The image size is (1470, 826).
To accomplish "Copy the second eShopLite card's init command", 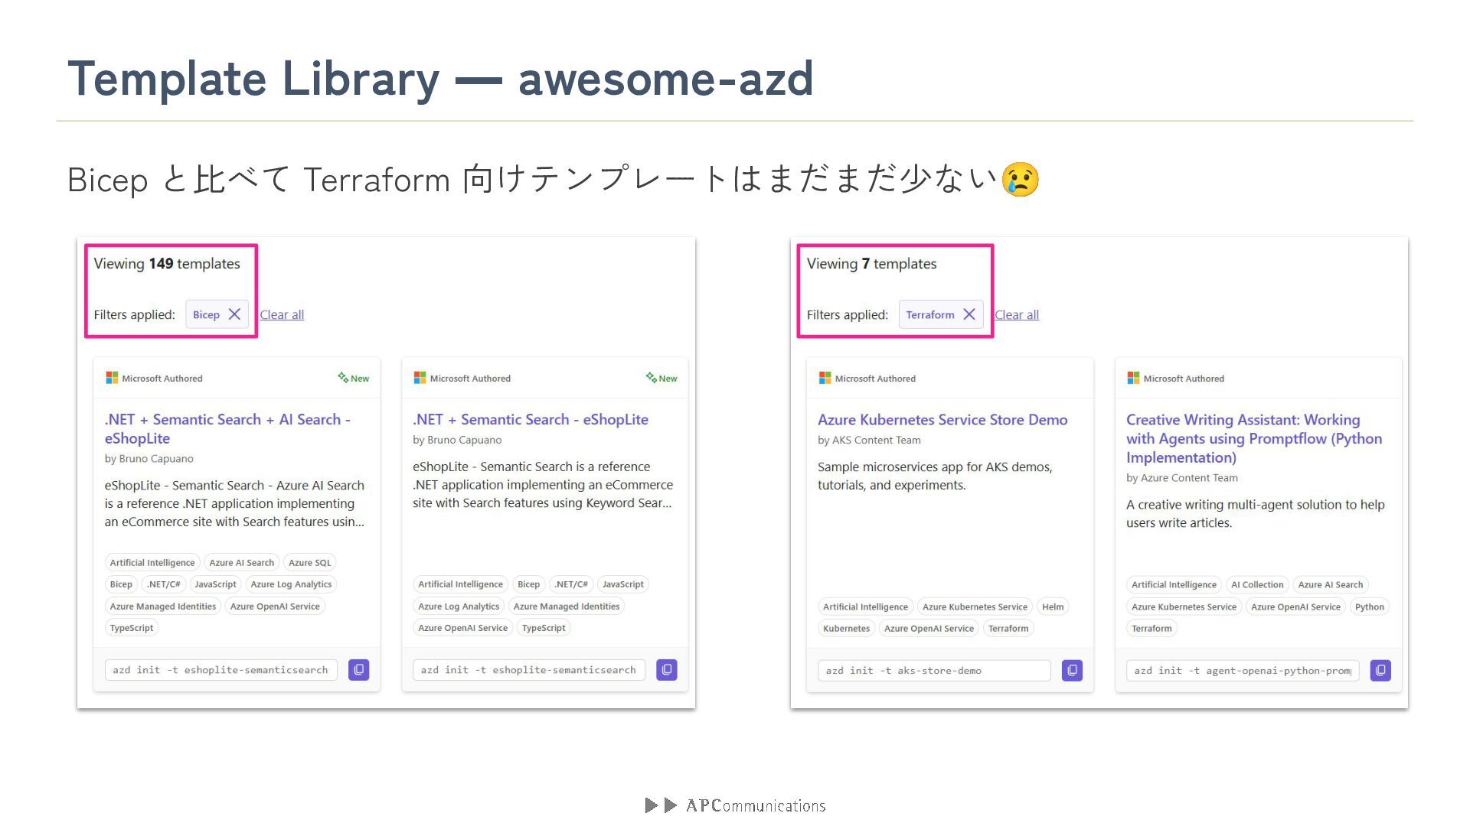I will click(x=666, y=669).
